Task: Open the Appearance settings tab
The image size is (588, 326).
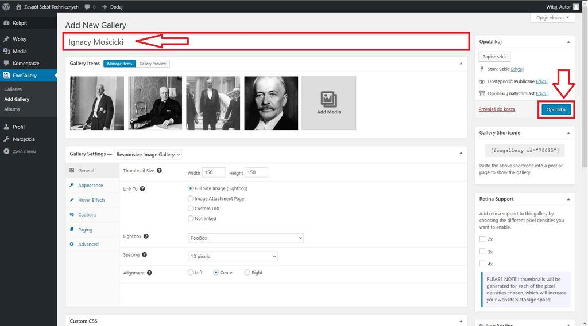Action: coord(90,185)
